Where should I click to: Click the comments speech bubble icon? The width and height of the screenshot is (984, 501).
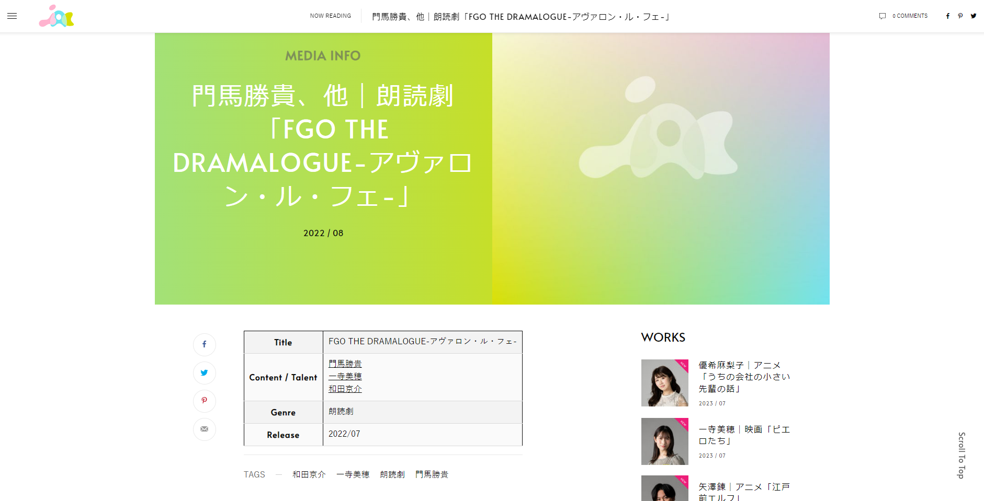(x=882, y=16)
